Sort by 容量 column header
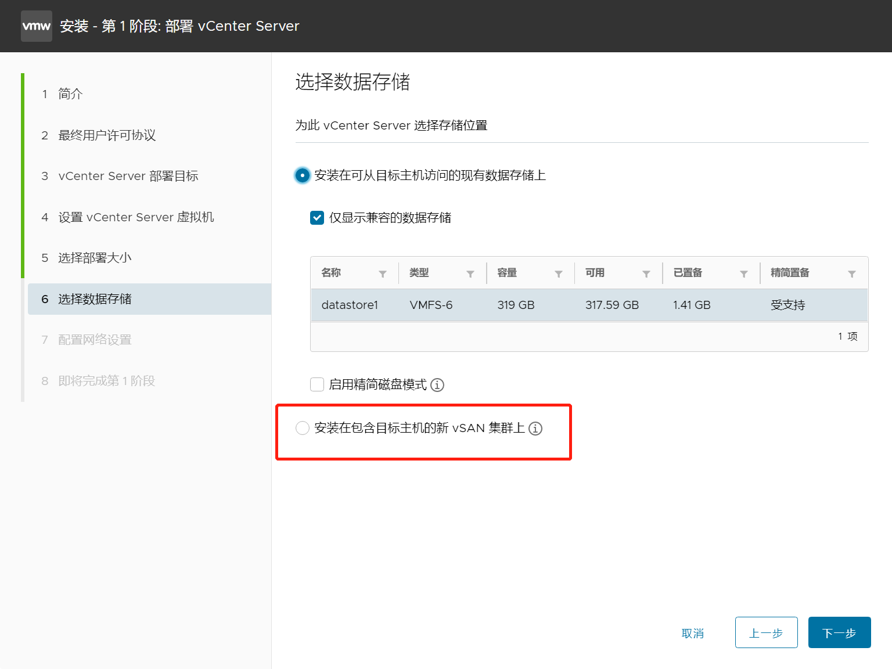The width and height of the screenshot is (892, 669). [x=507, y=273]
